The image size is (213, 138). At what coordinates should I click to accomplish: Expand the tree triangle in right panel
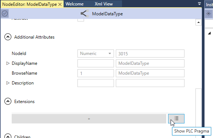click(209, 33)
